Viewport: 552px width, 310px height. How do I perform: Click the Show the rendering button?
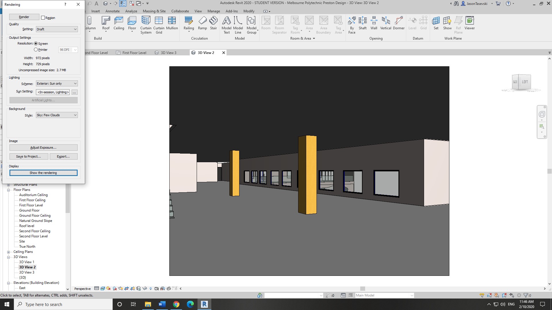[43, 173]
